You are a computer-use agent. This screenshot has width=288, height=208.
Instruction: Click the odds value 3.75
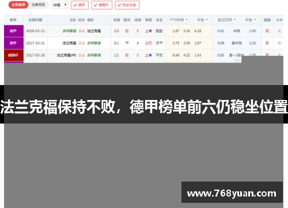[176, 43]
